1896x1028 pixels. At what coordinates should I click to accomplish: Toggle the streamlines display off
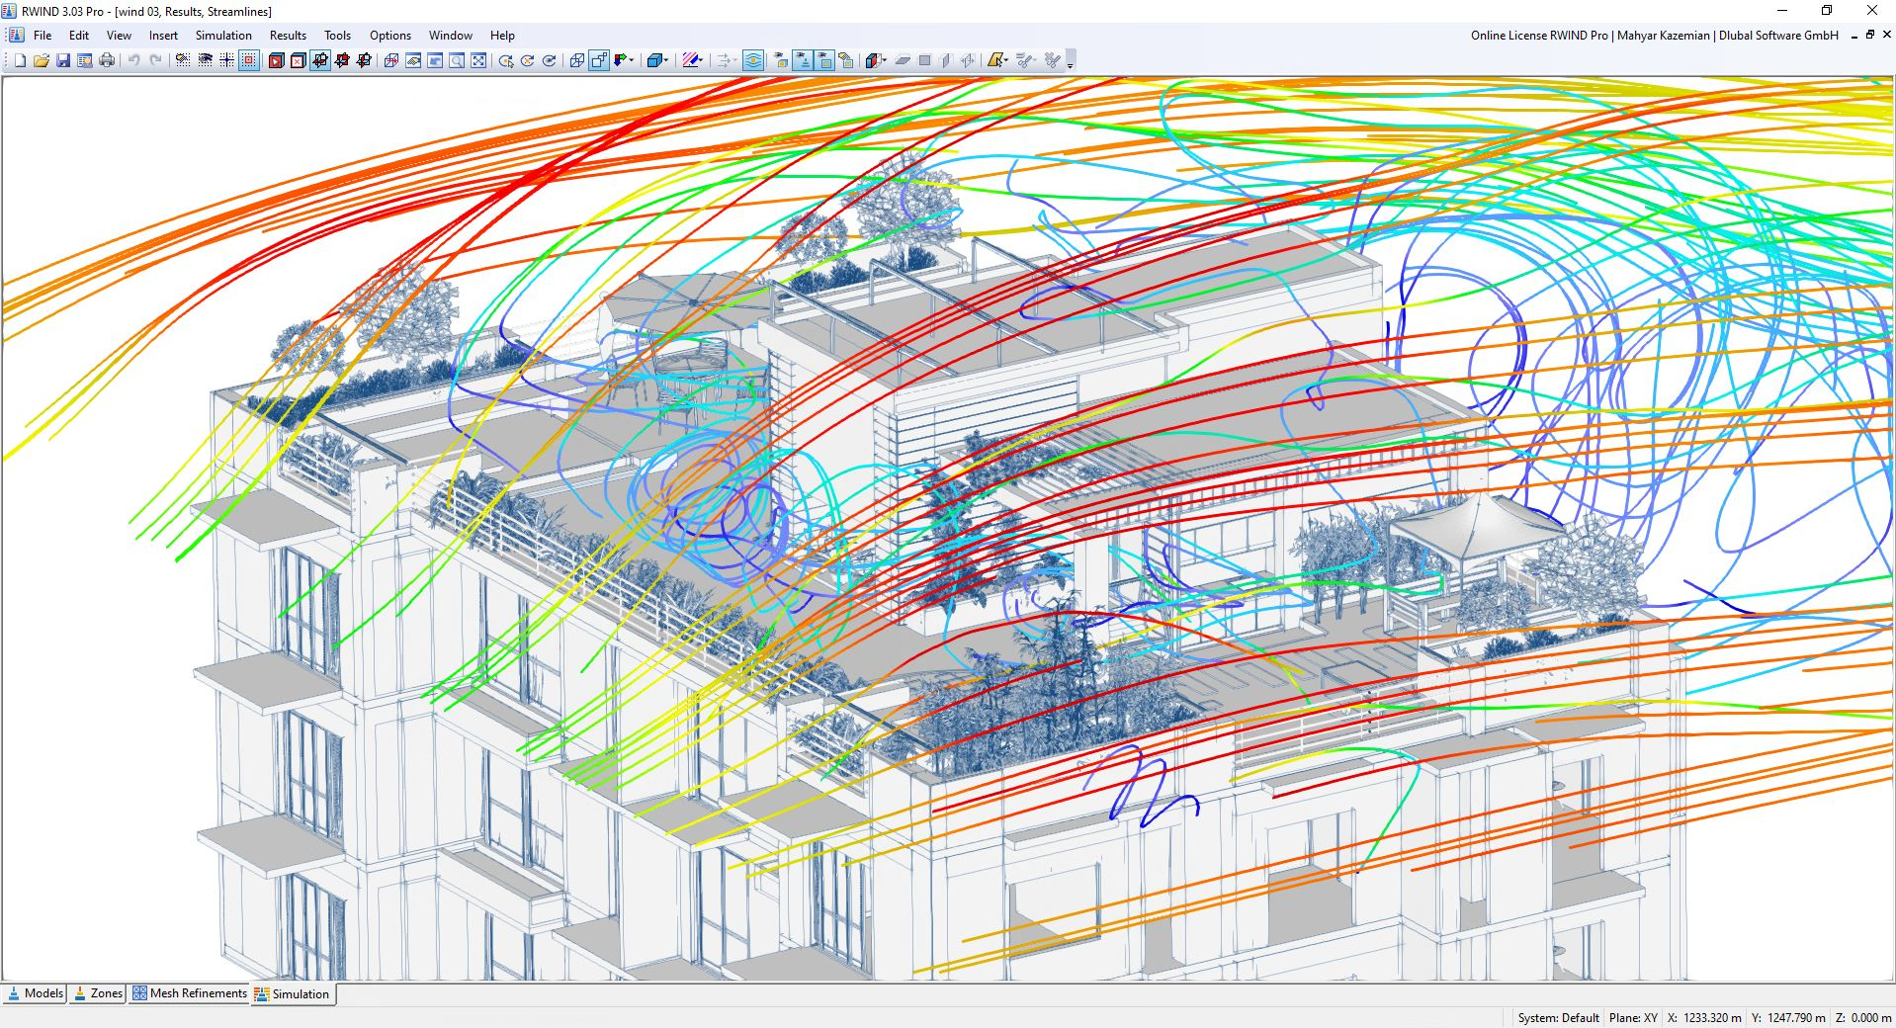tap(754, 61)
